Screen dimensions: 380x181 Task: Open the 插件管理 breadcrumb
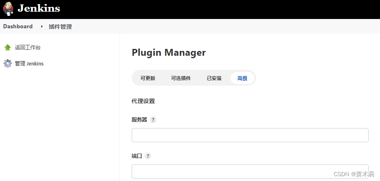(x=60, y=27)
